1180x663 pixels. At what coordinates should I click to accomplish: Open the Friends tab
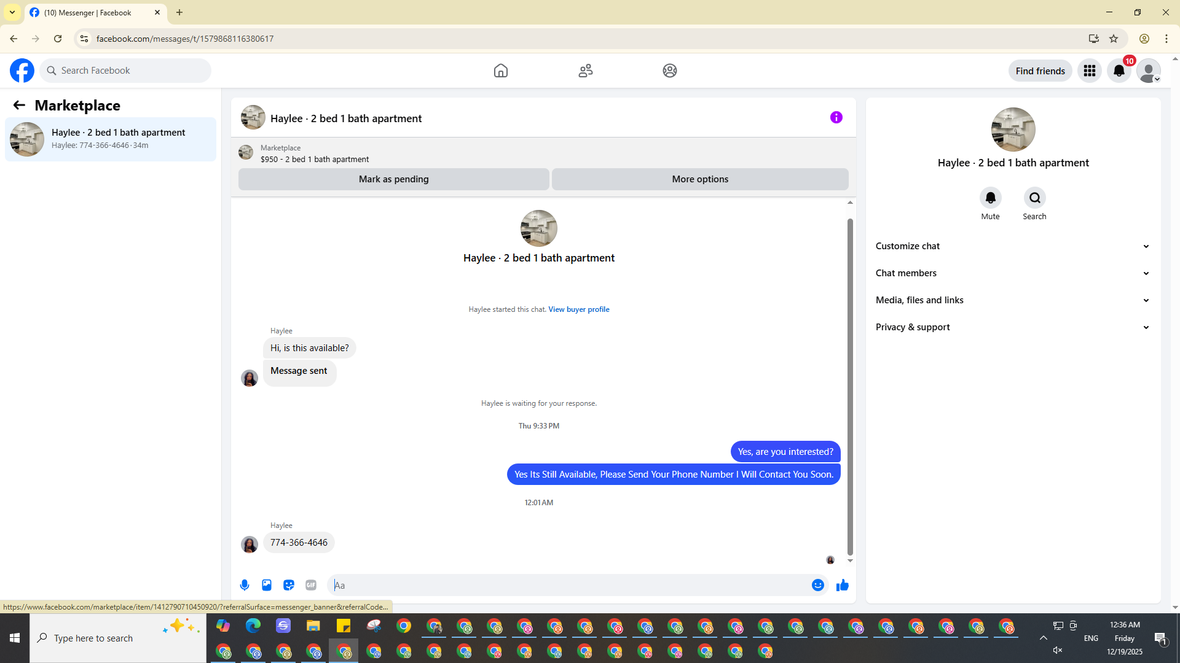(585, 71)
